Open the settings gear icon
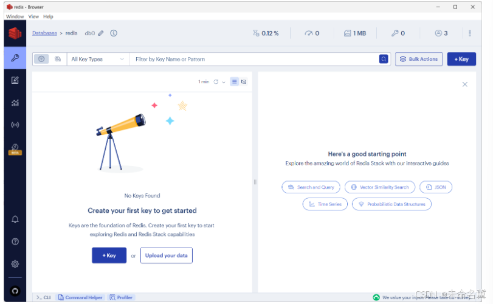493x304 pixels. [15, 264]
